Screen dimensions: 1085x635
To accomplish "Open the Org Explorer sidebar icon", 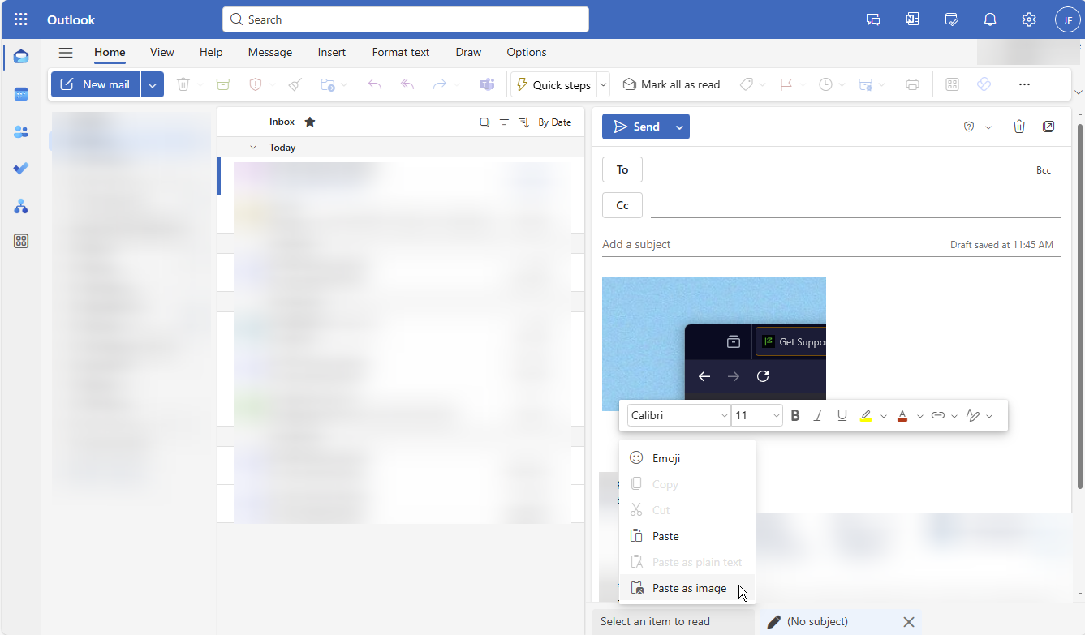I will click(x=21, y=207).
